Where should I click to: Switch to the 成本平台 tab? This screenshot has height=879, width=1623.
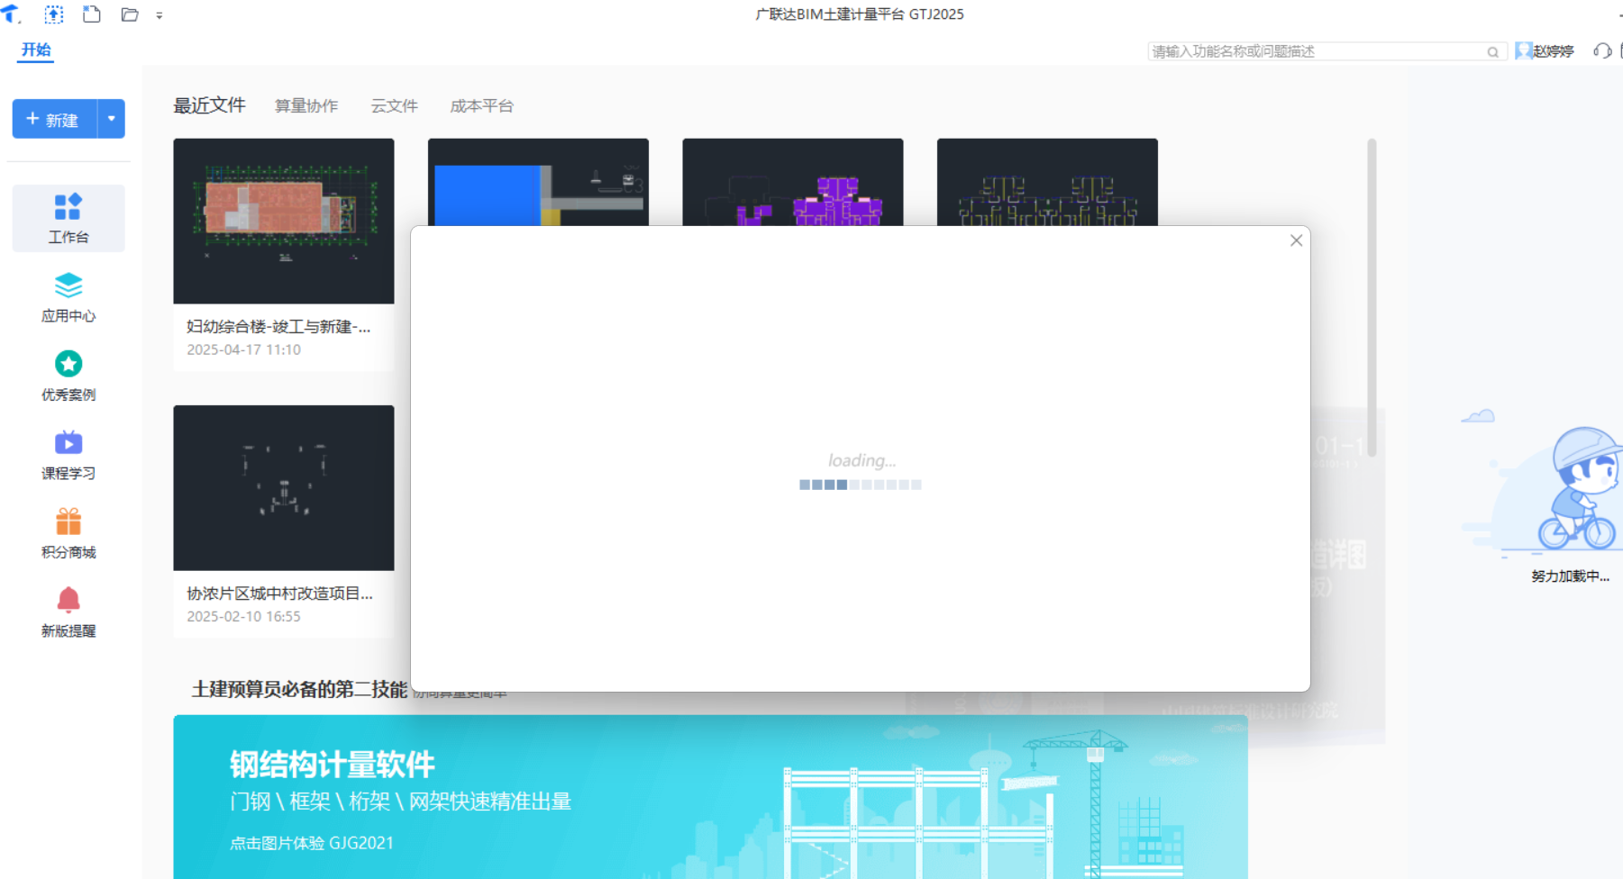click(x=481, y=106)
